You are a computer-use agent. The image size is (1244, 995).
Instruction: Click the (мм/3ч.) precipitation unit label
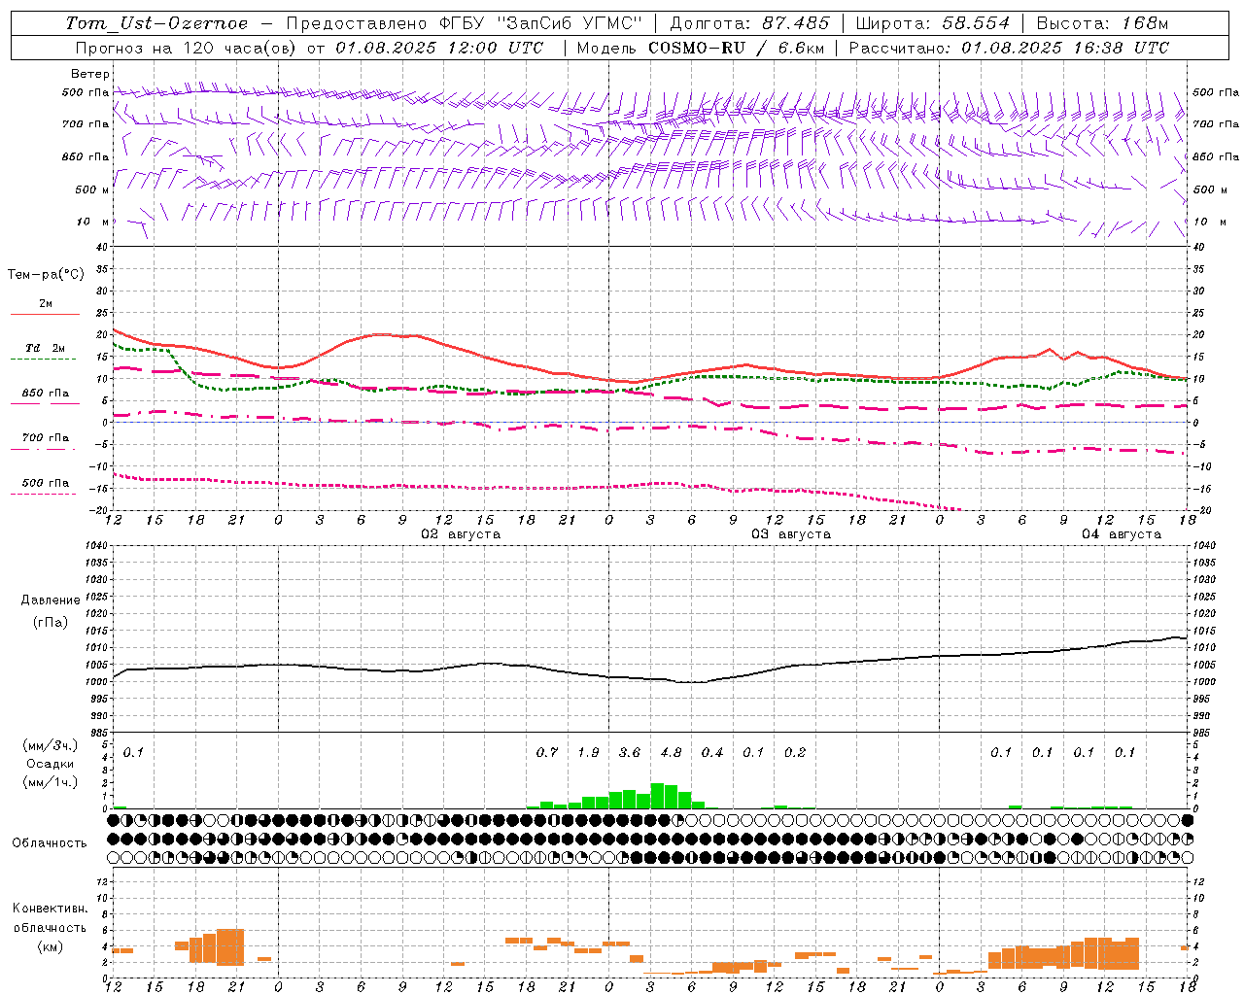(51, 745)
